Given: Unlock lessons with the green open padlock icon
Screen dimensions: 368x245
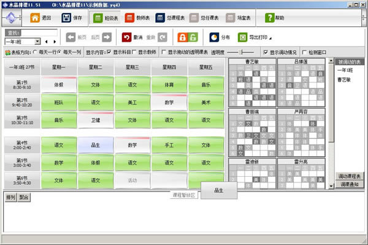Looking at the screenshot, I should pyautogui.click(x=193, y=37).
